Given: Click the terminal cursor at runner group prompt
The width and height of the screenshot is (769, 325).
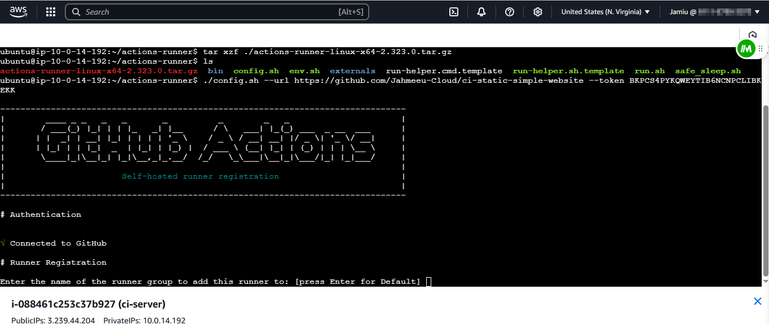Looking at the screenshot, I should pyautogui.click(x=428, y=282).
